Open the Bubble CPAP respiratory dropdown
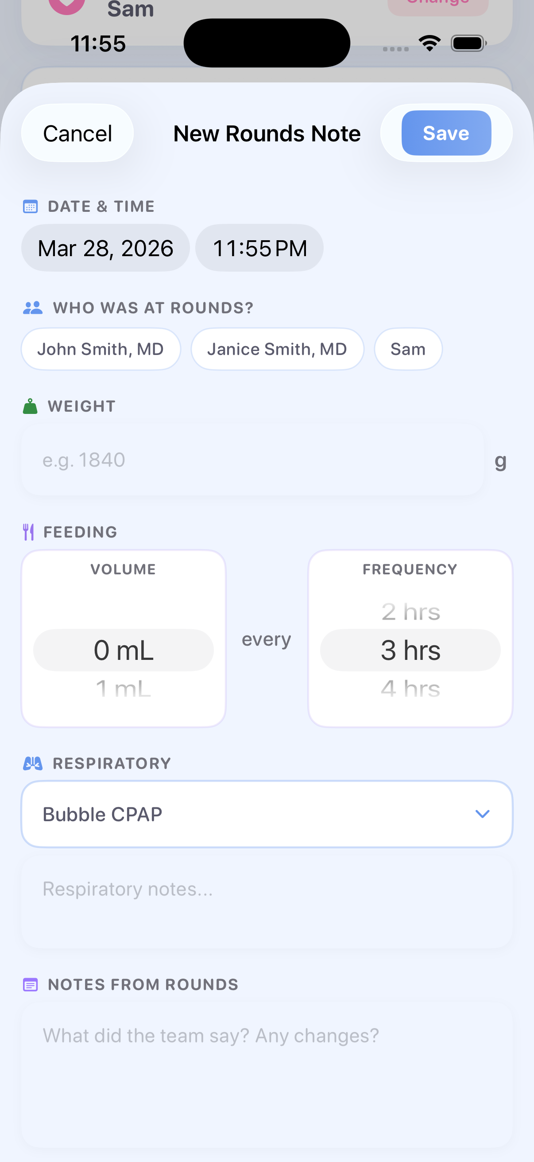Screen dimensions: 534x1162 267,814
